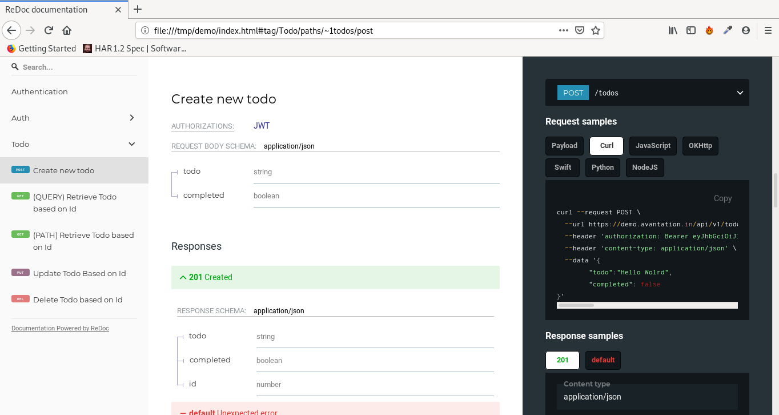Open the page actions three-dot menu

coord(563,30)
